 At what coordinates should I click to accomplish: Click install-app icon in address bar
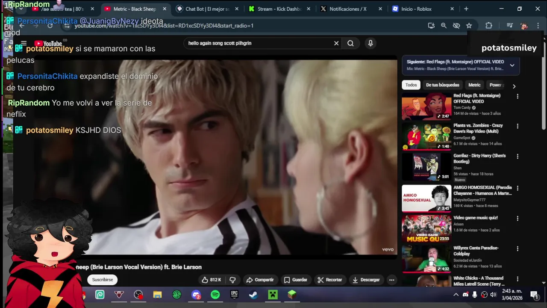(x=431, y=26)
